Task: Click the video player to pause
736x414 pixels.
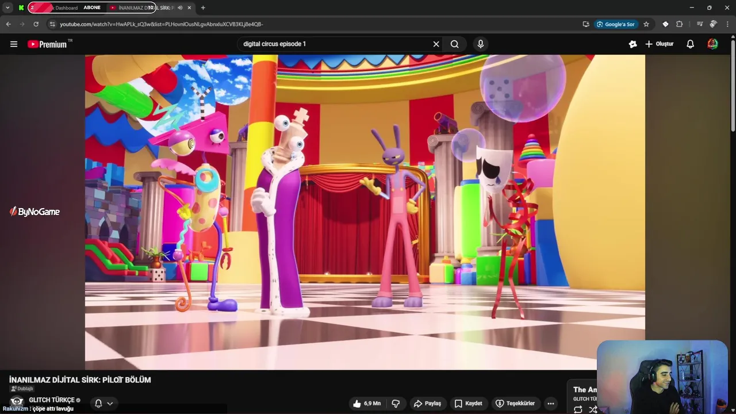Action: 365,212
